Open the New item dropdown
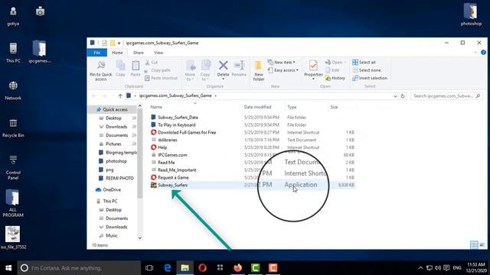 (282, 63)
